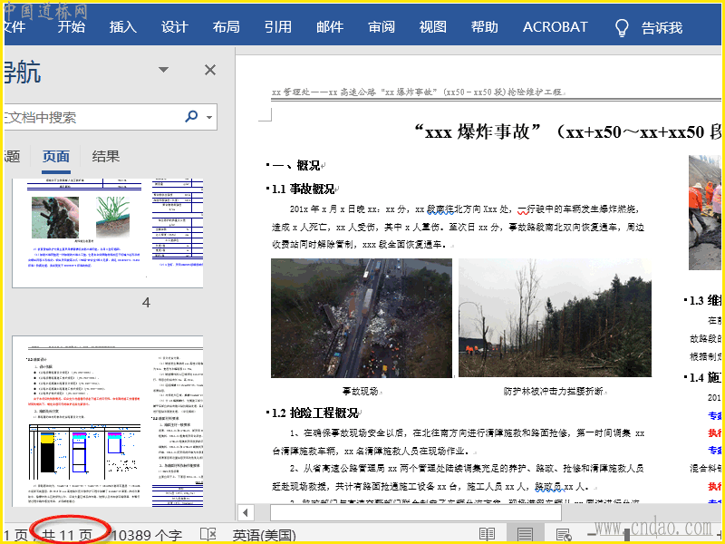Open the ACROBAT ribbon tab
The width and height of the screenshot is (725, 544).
(555, 27)
